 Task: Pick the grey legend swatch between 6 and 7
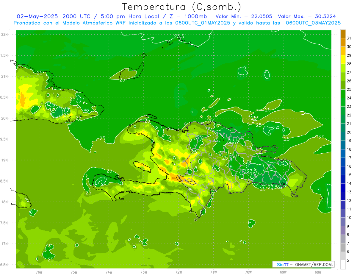[x=343, y=248]
